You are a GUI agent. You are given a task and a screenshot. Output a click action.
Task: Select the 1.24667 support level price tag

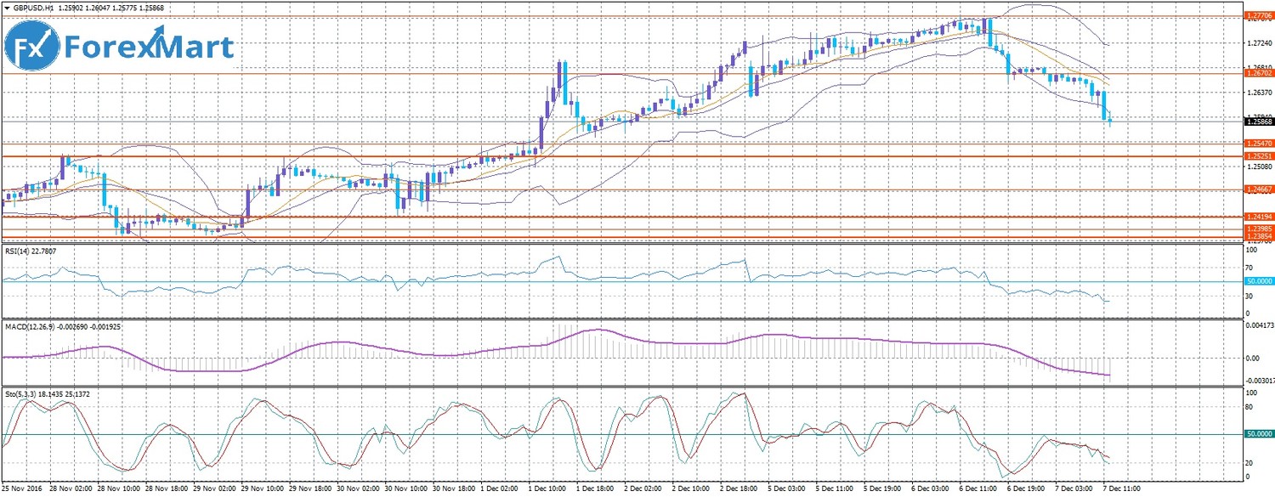[x=1257, y=189]
